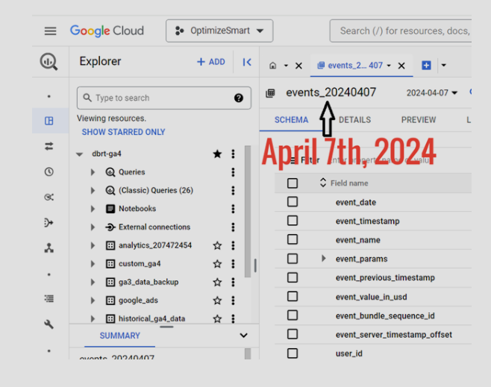Check the event_date field box
This screenshot has height=387, width=491.
coord(293,202)
